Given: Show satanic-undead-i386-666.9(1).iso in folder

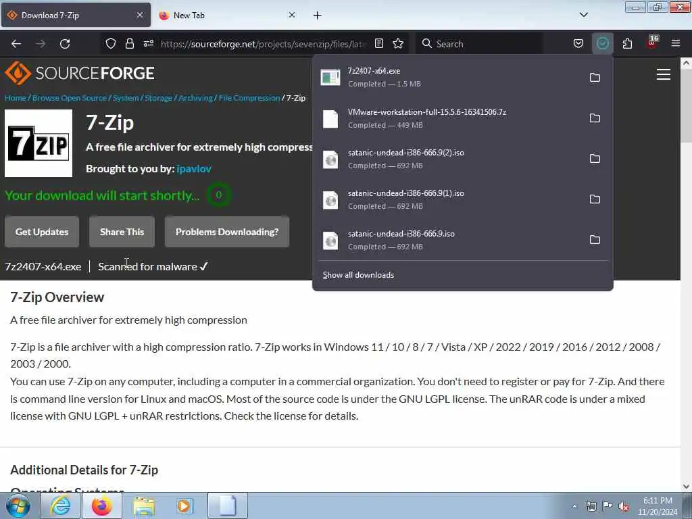Looking at the screenshot, I should pyautogui.click(x=595, y=199).
